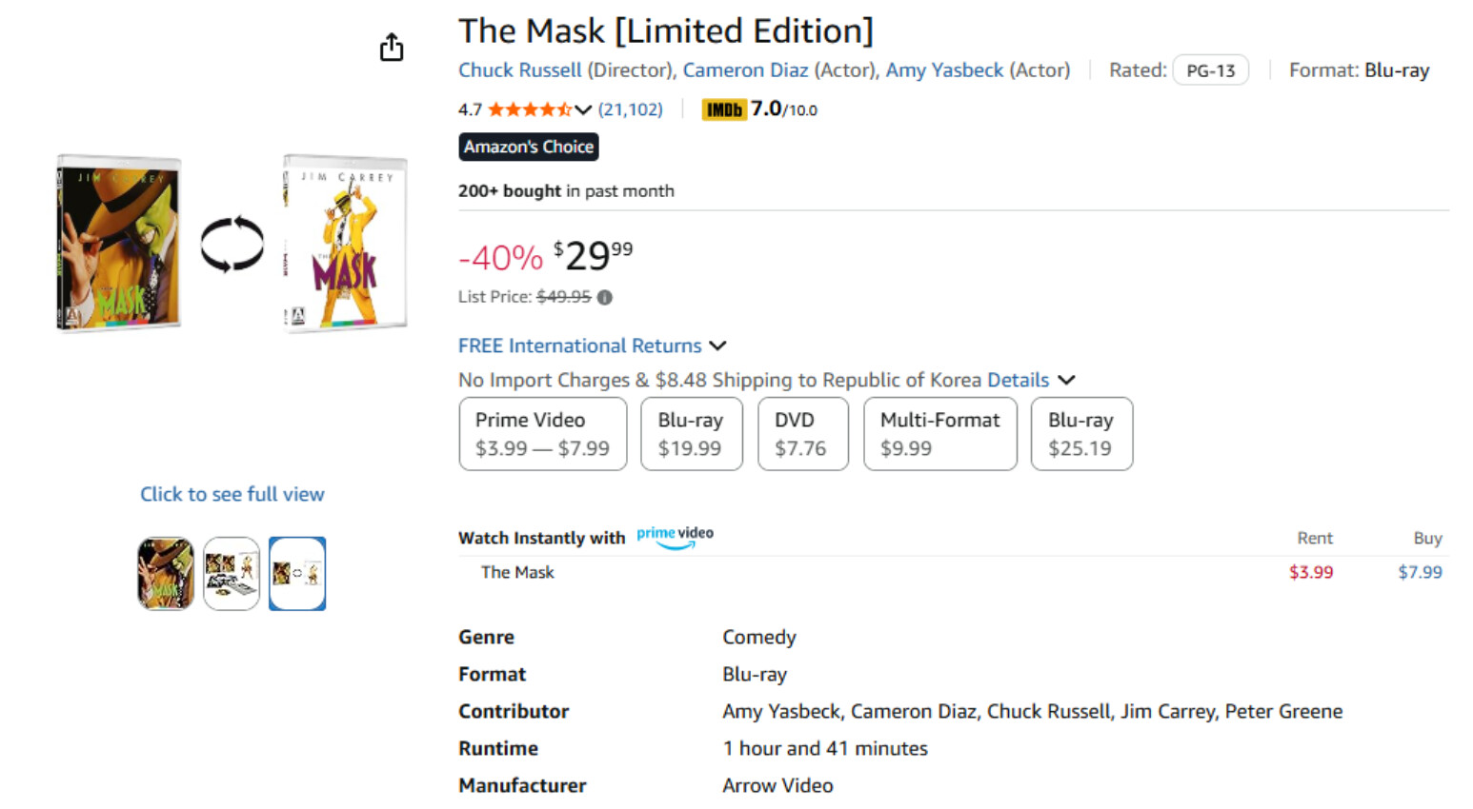Click the $3.99 Rent price
This screenshot has height=809, width=1473.
point(1310,572)
